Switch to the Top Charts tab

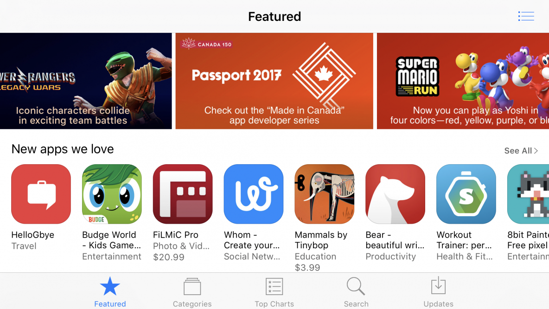point(274,292)
